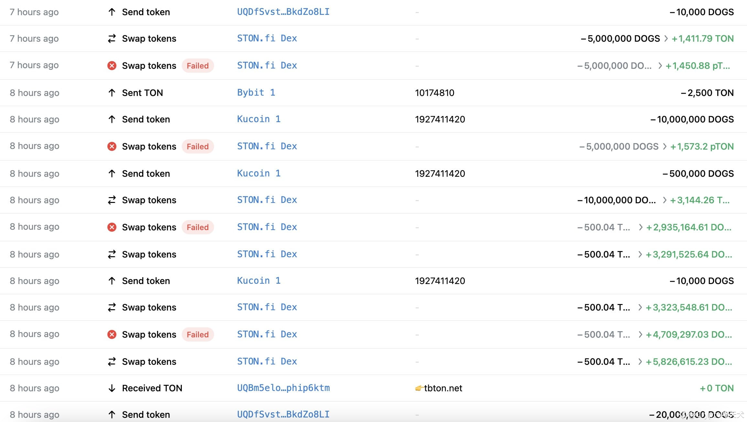
Task: Open the Kucoin 1 link on 10,000,000 DOGS row
Action: click(x=258, y=119)
